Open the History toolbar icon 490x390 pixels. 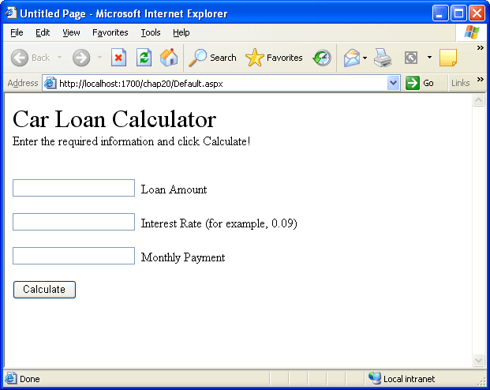tap(322, 58)
